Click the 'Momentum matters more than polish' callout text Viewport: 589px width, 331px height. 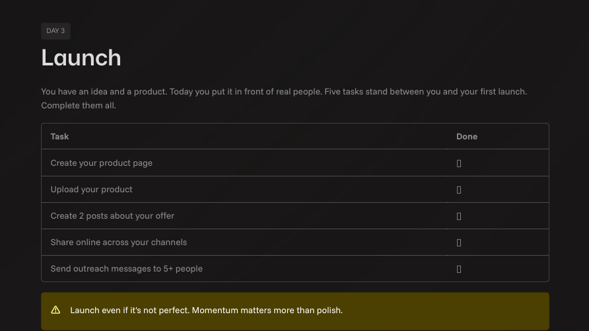[x=267, y=311]
